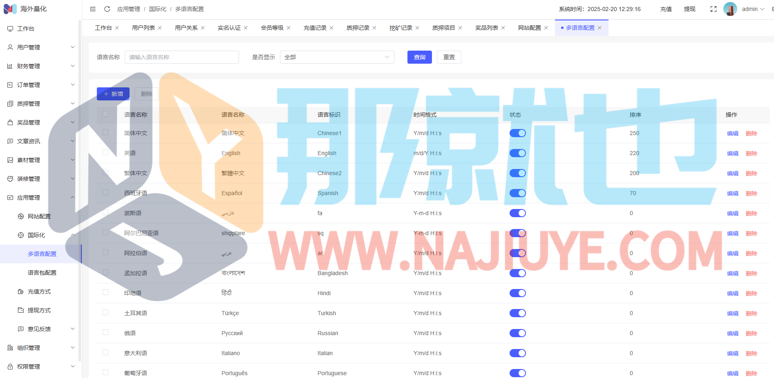This screenshot has width=774, height=378.
Task: Click the sidebar collapse hamburger icon
Action: click(x=93, y=9)
